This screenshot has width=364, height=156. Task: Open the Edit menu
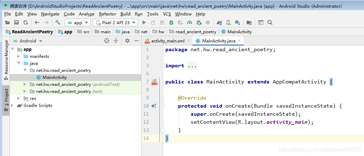[x=19, y=14]
